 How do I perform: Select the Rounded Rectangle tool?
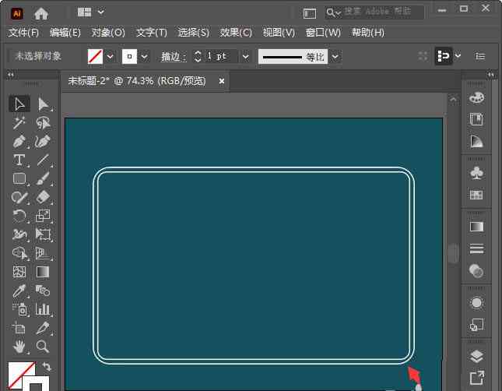(19, 178)
